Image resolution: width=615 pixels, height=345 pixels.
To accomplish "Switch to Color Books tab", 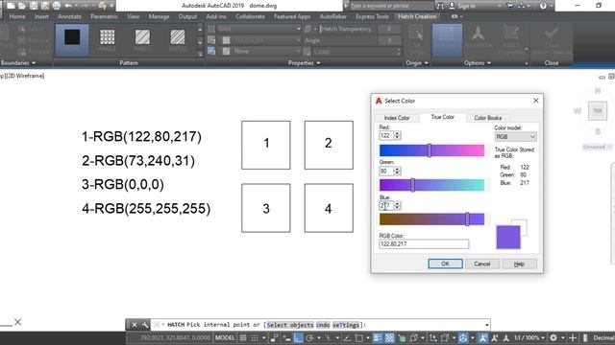I will [487, 118].
